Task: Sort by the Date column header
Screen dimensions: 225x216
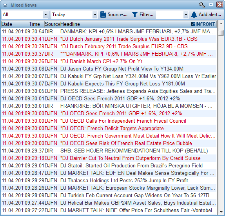Action: pyautogui.click(x=13, y=24)
